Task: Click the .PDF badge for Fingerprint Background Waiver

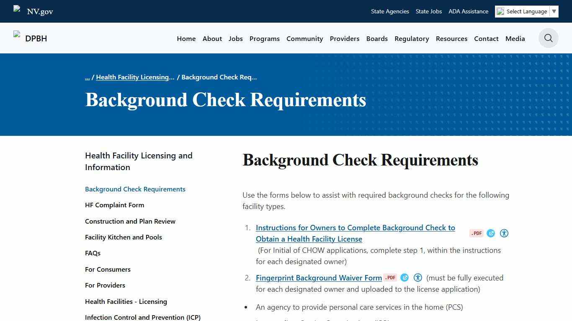Action: pos(390,277)
